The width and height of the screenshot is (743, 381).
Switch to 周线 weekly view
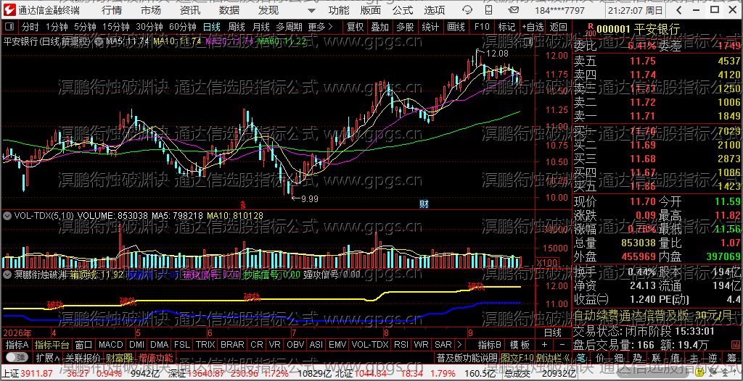(x=236, y=27)
